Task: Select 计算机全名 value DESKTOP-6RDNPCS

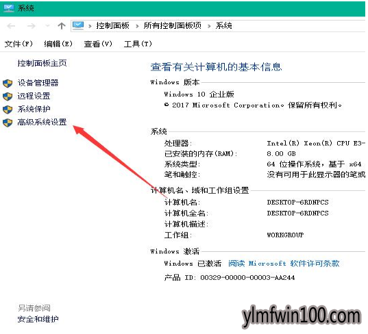Action: point(297,213)
